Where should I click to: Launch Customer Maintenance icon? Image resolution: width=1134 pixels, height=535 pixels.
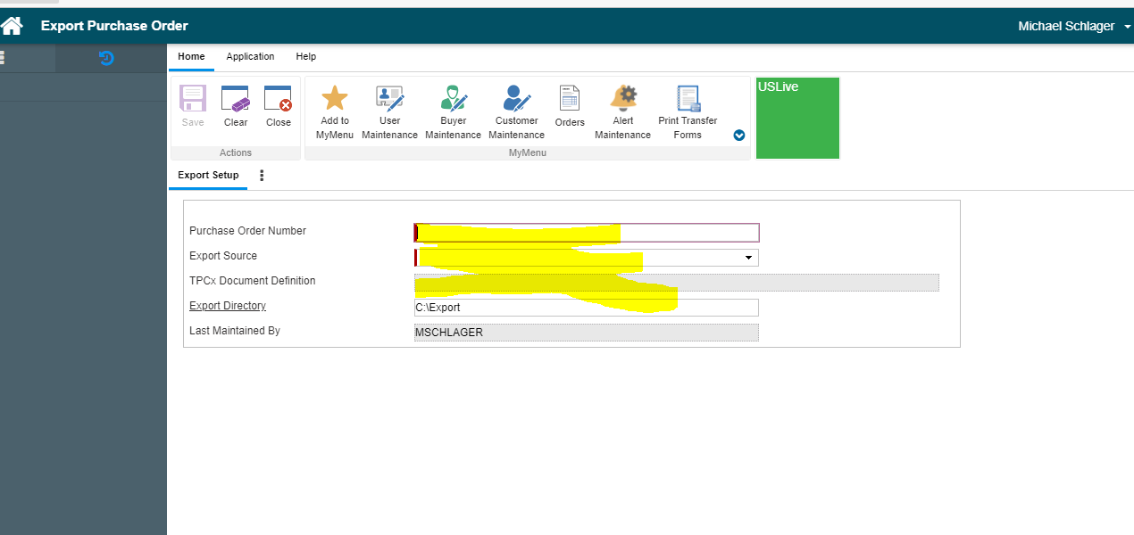click(x=516, y=98)
